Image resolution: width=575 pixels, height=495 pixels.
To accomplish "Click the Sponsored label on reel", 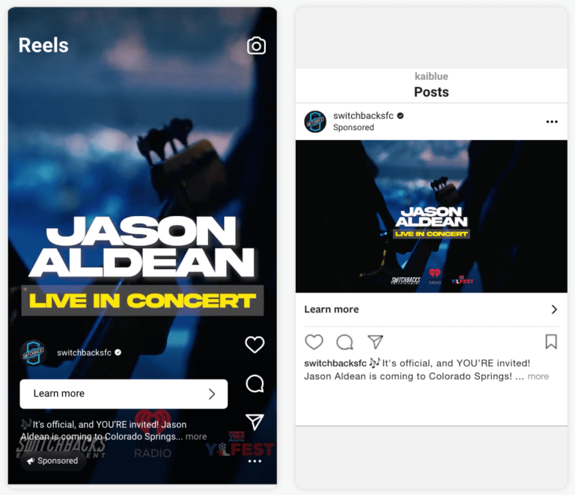I will [53, 461].
